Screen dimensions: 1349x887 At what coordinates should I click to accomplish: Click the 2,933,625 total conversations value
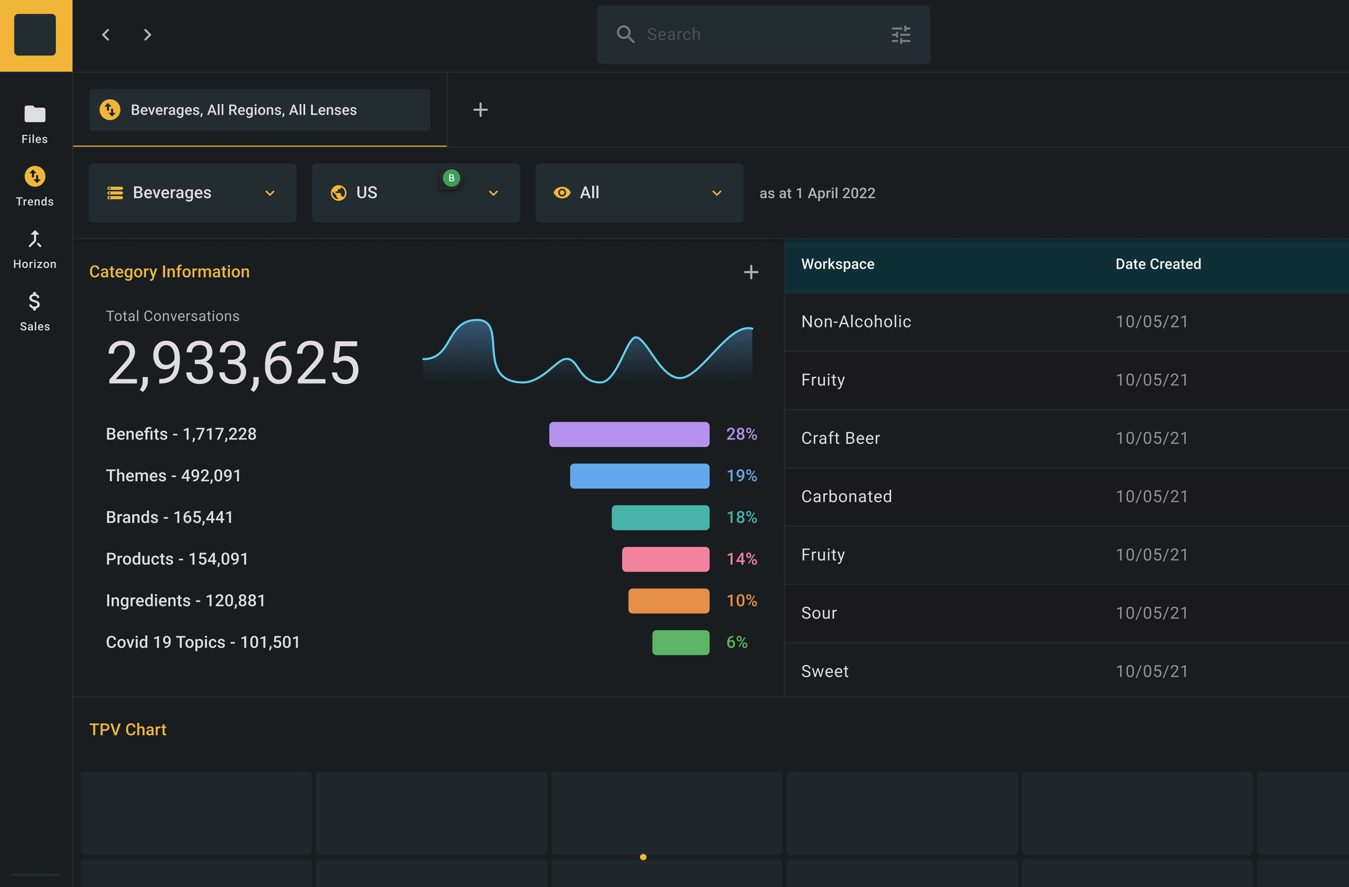pyautogui.click(x=233, y=363)
